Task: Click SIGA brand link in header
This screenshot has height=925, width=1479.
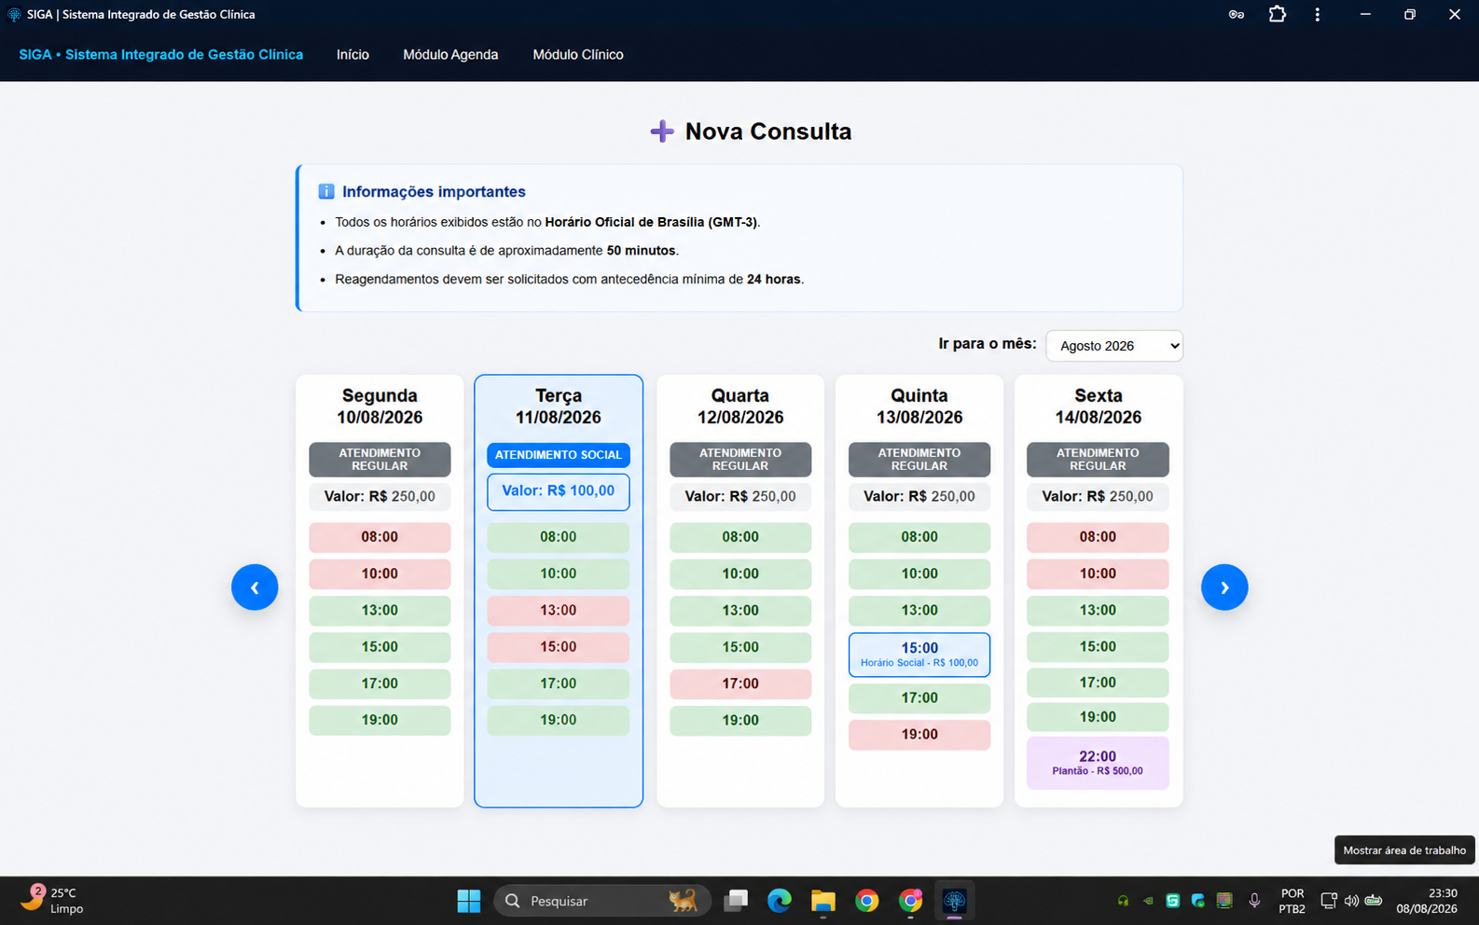Action: click(161, 55)
